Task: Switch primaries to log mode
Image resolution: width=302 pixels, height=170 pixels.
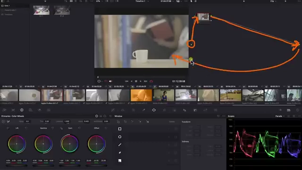Action: click(x=105, y=116)
